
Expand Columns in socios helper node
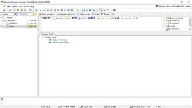click(x=163, y=18)
